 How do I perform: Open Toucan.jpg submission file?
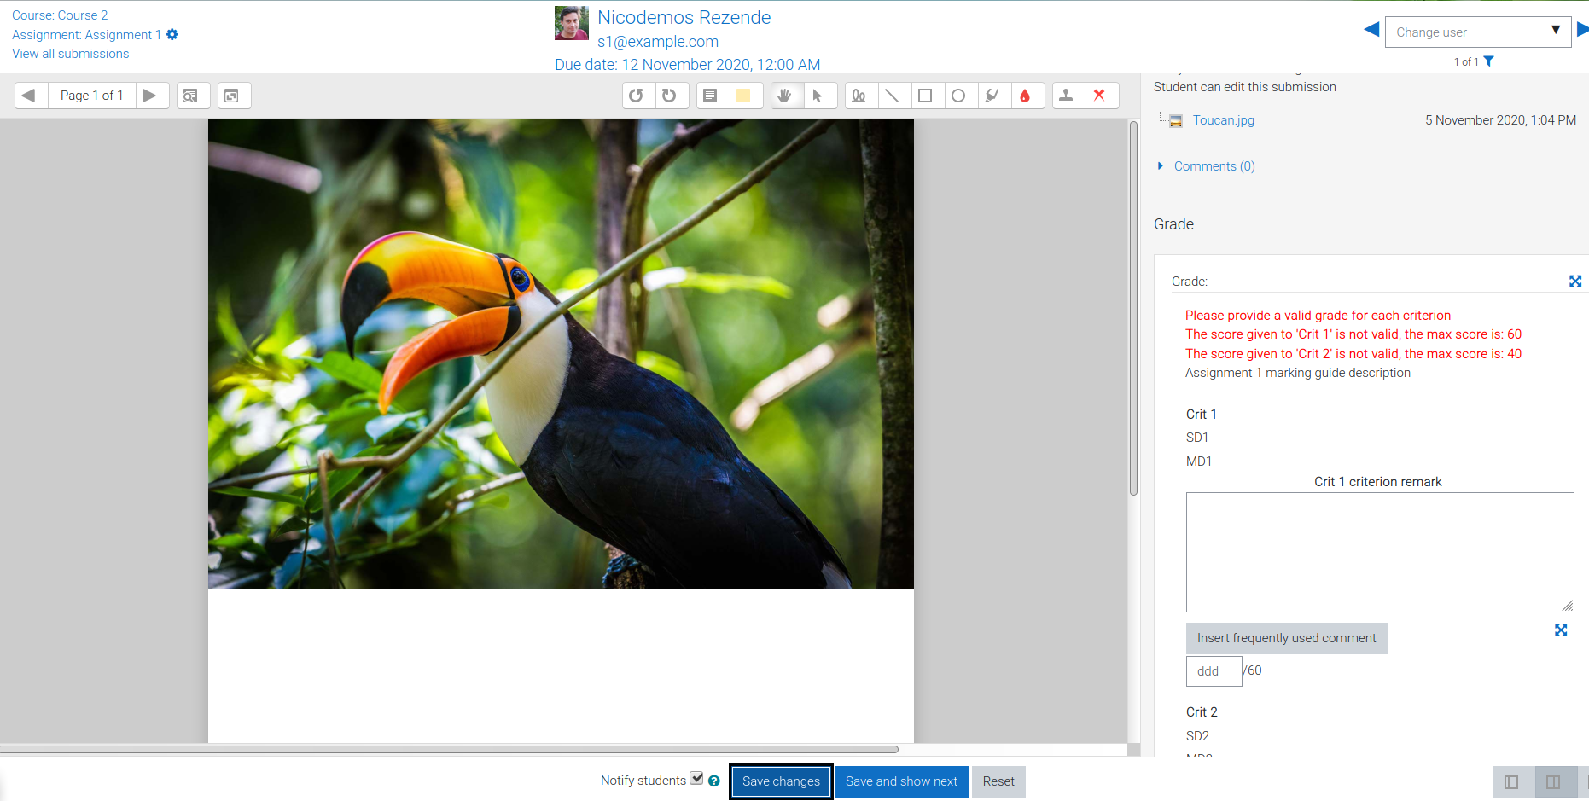coord(1224,120)
